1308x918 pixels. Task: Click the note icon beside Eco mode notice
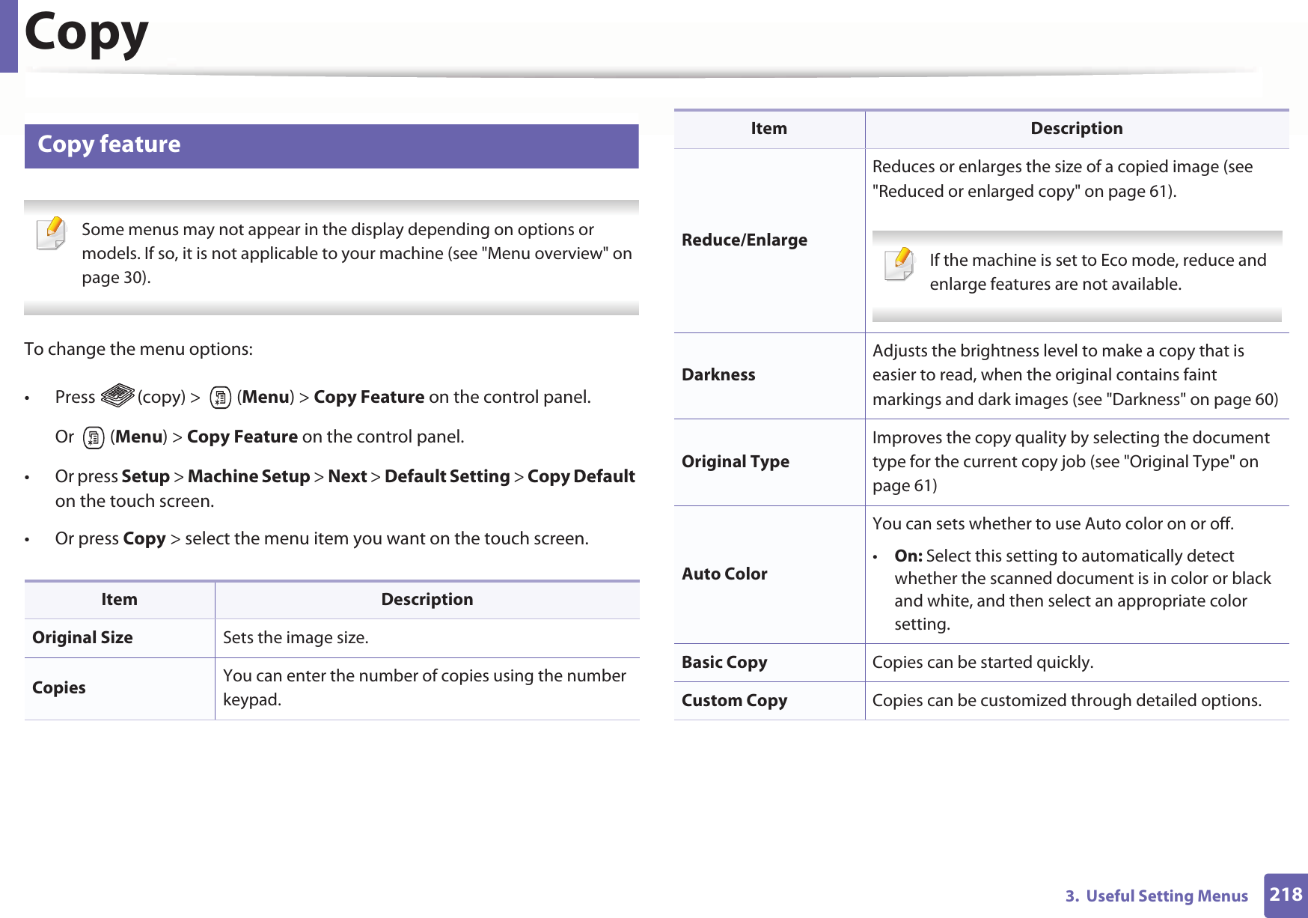[899, 264]
